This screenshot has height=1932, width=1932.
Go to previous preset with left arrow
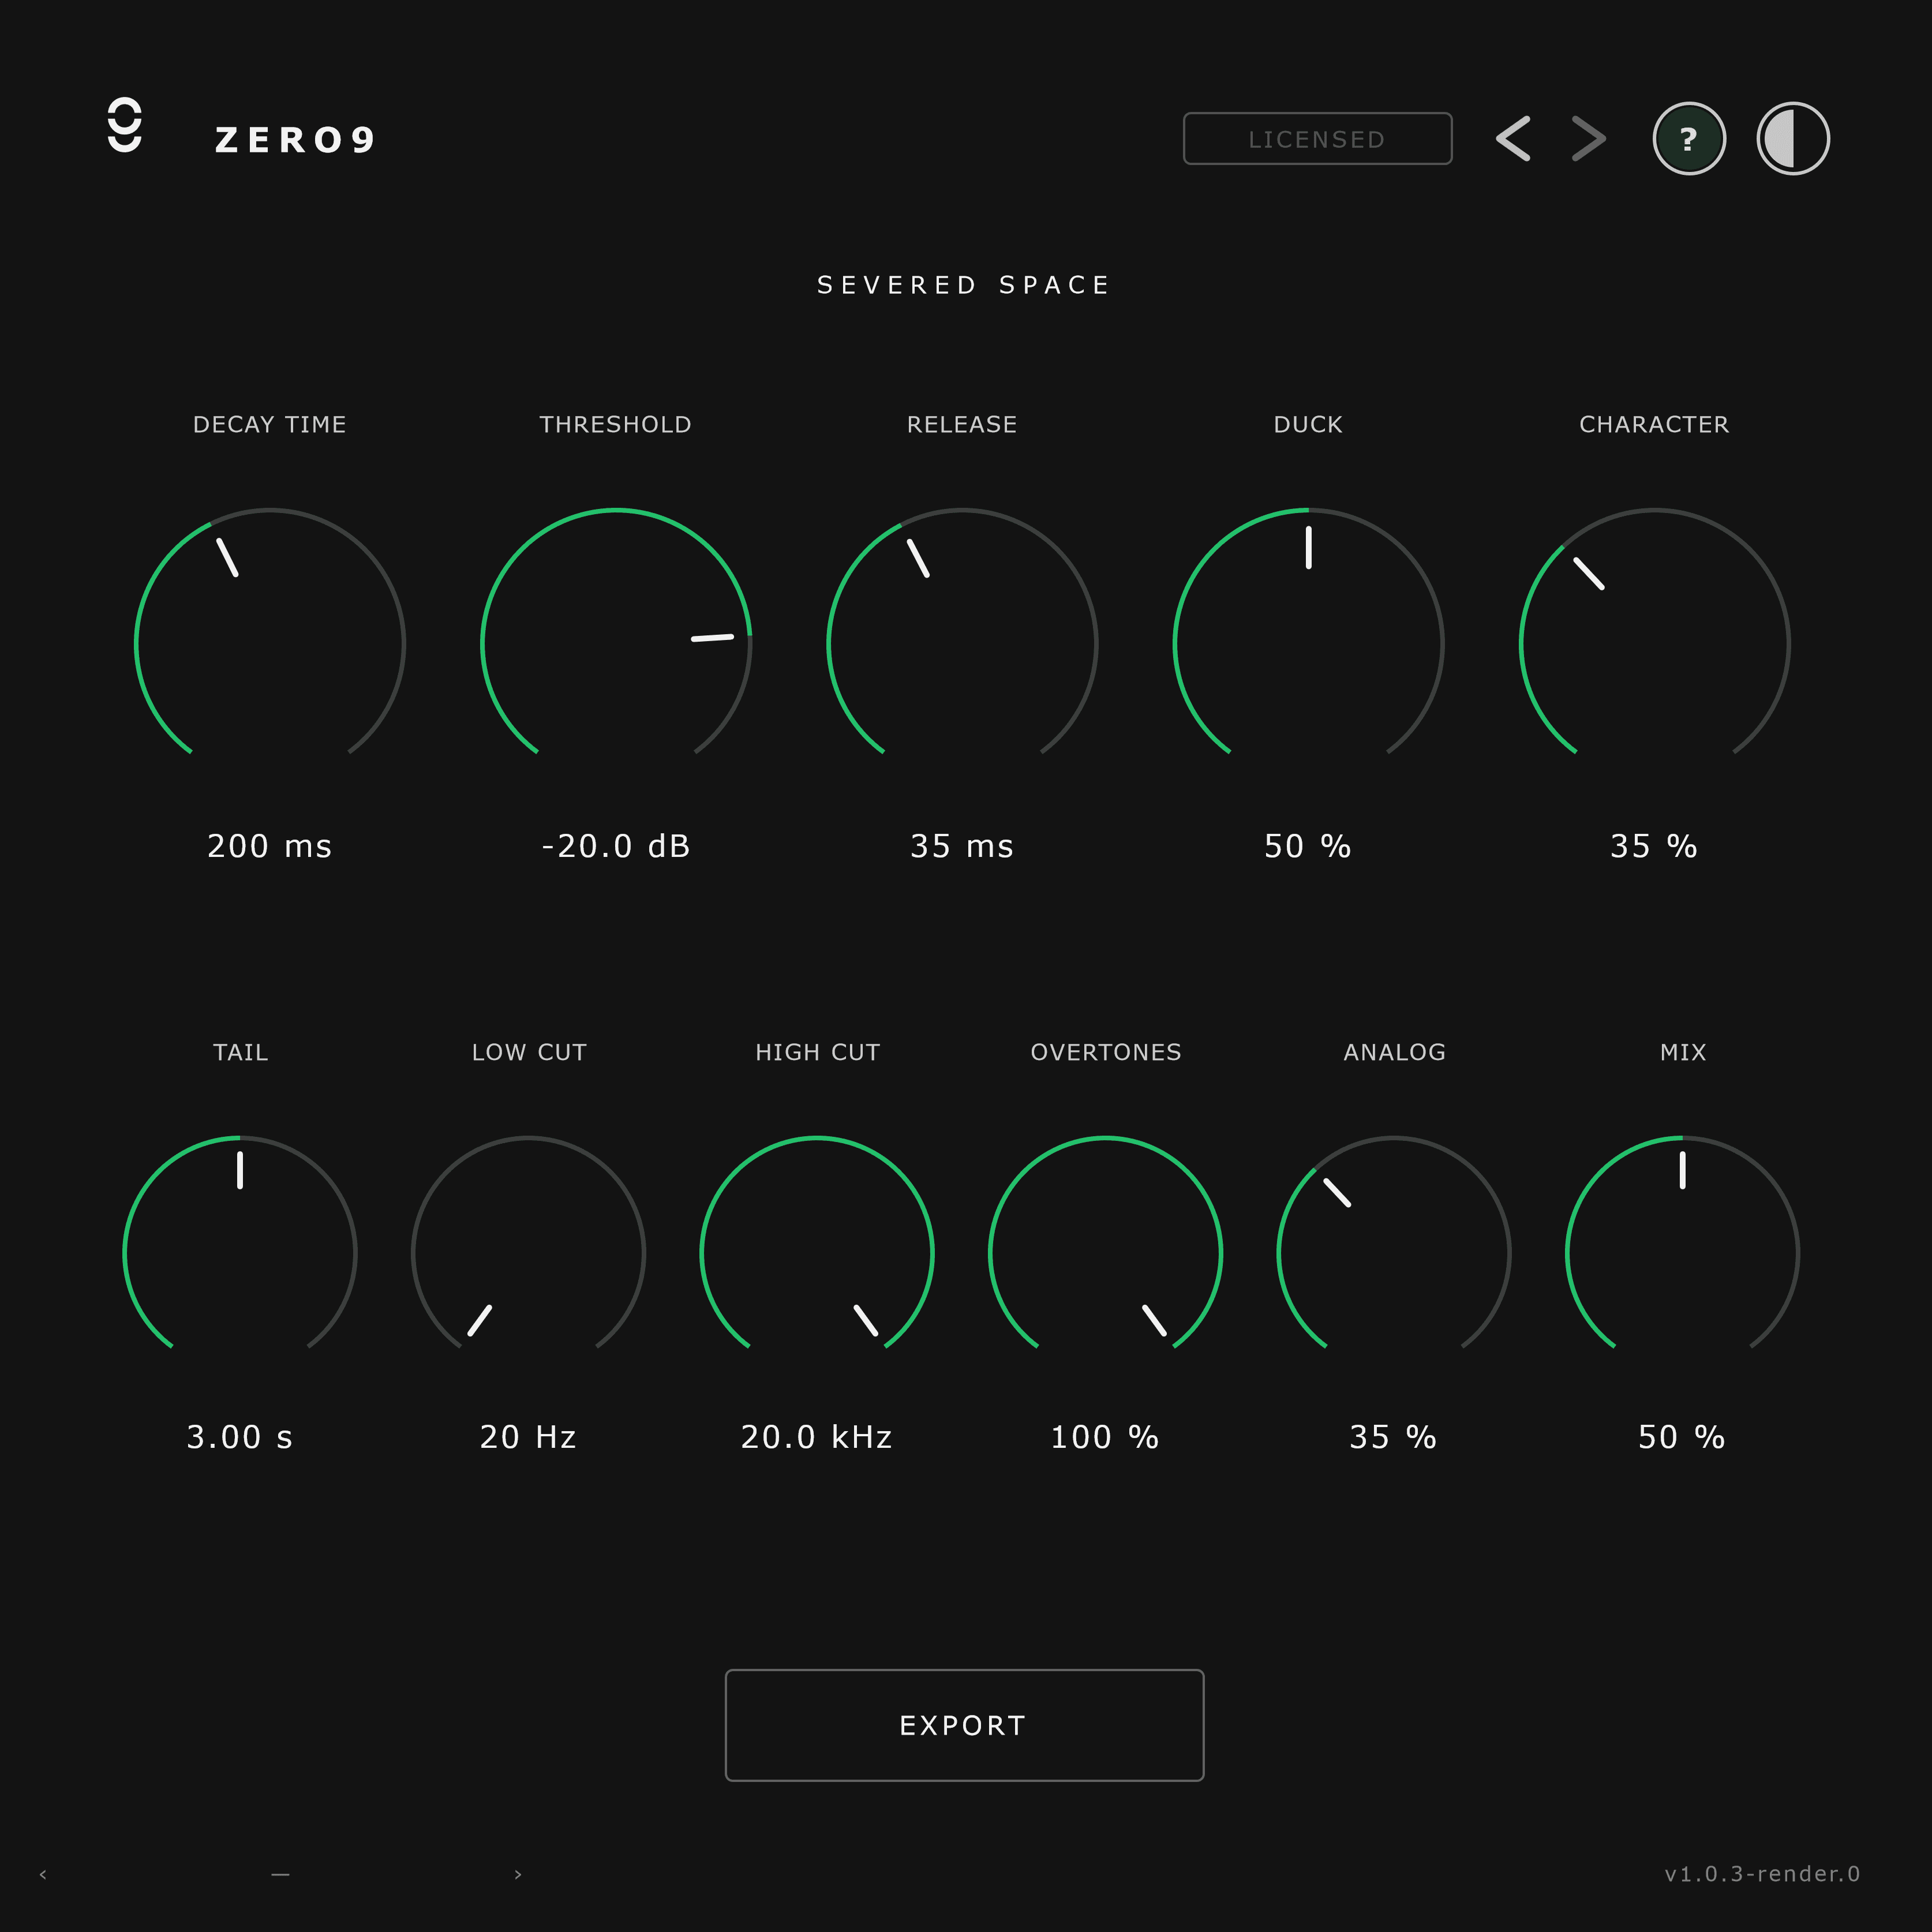(1513, 139)
